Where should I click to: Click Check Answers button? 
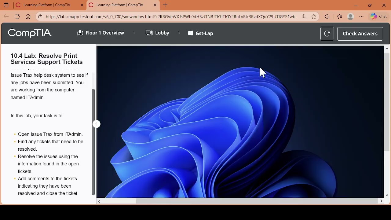point(360,34)
